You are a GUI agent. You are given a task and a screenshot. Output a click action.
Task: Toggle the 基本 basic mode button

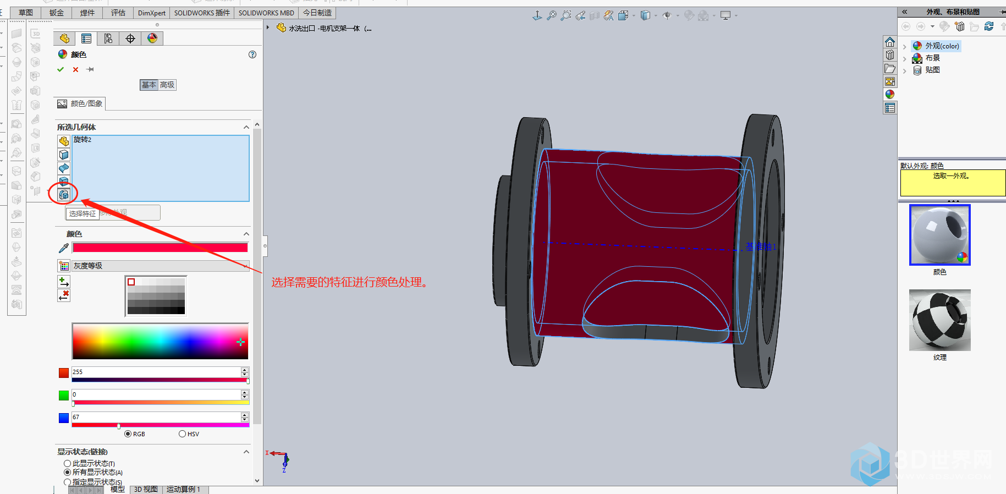point(149,85)
